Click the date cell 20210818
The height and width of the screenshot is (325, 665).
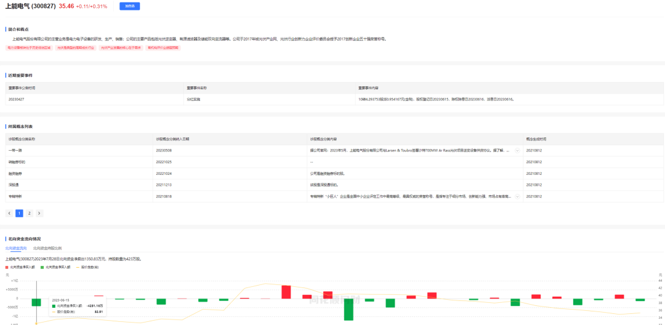click(x=230, y=196)
